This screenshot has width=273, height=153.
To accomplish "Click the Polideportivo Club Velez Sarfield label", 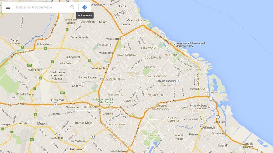I will pos(103,101).
